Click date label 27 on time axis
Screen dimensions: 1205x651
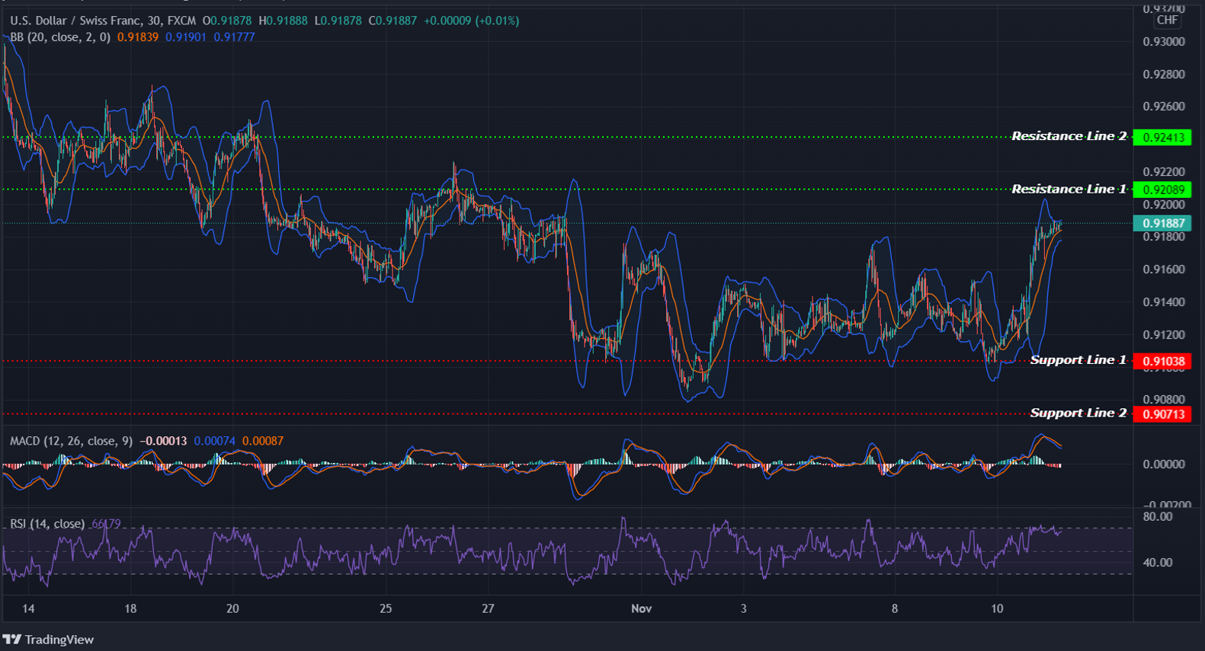click(488, 608)
